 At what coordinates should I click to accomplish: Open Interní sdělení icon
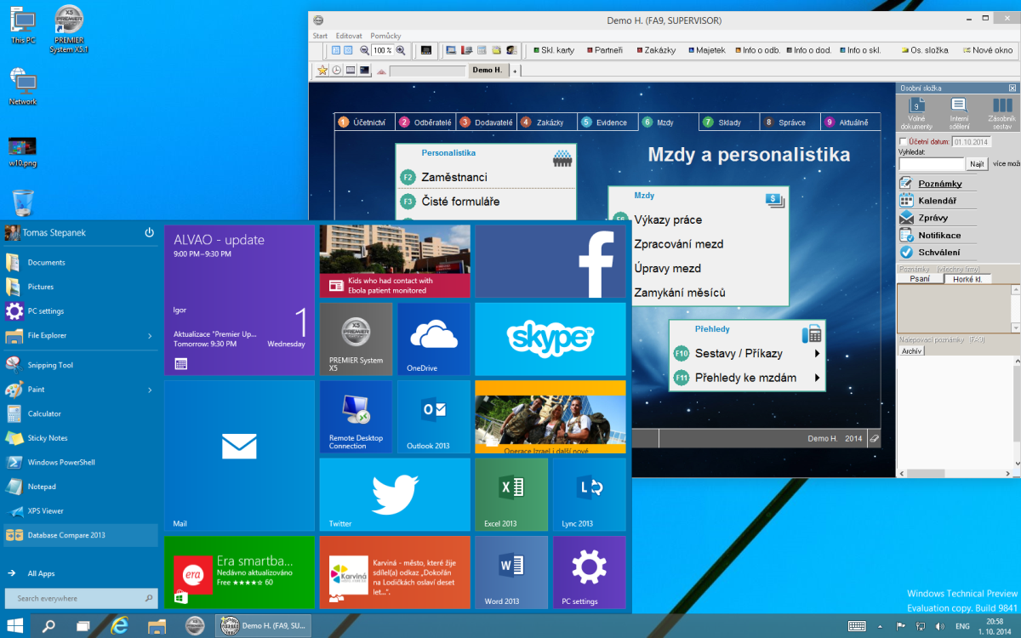pyautogui.click(x=959, y=111)
